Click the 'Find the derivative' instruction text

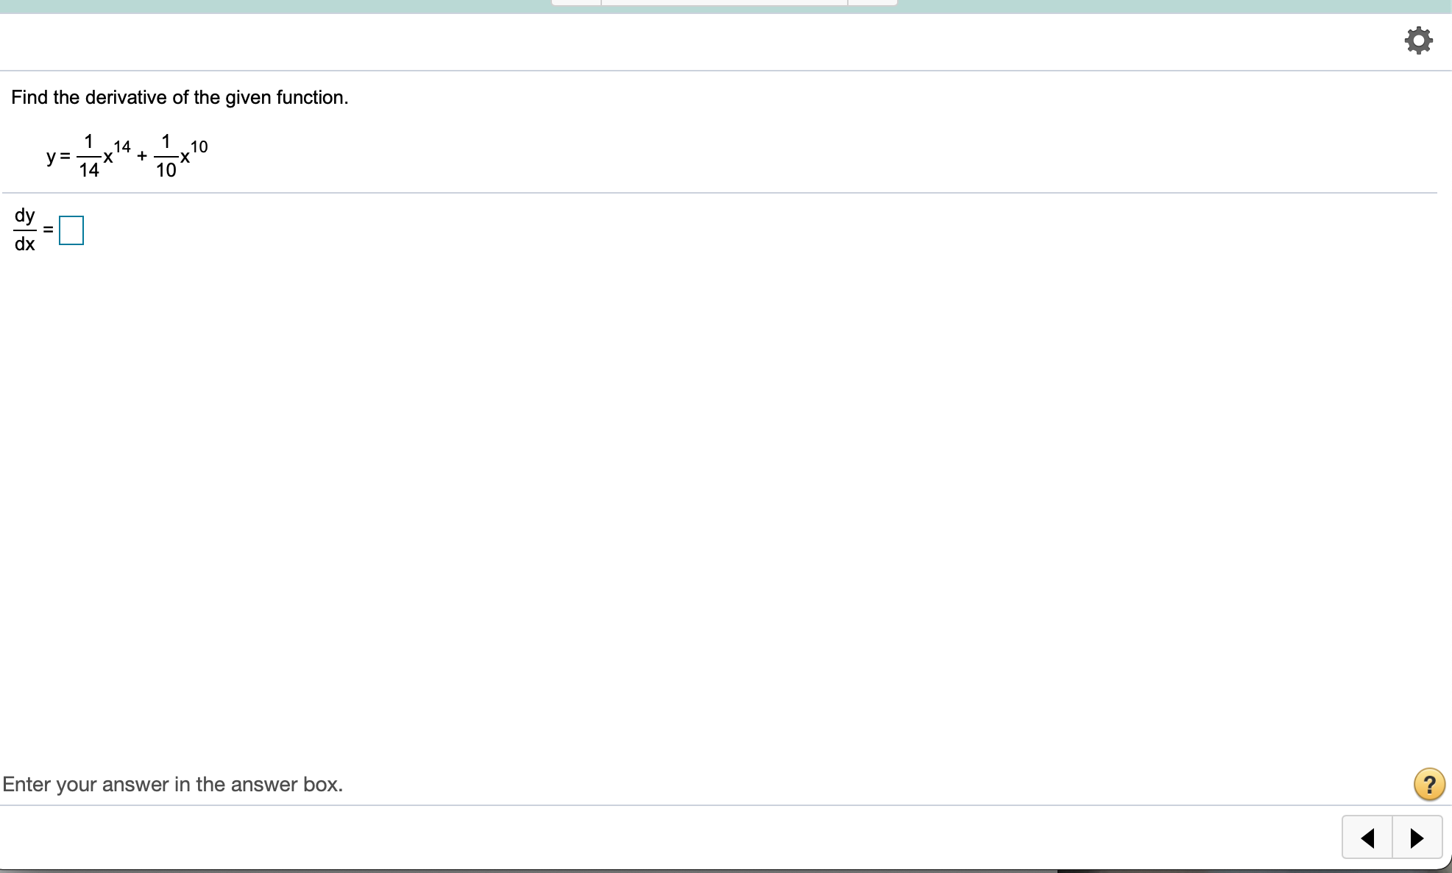pos(180,97)
